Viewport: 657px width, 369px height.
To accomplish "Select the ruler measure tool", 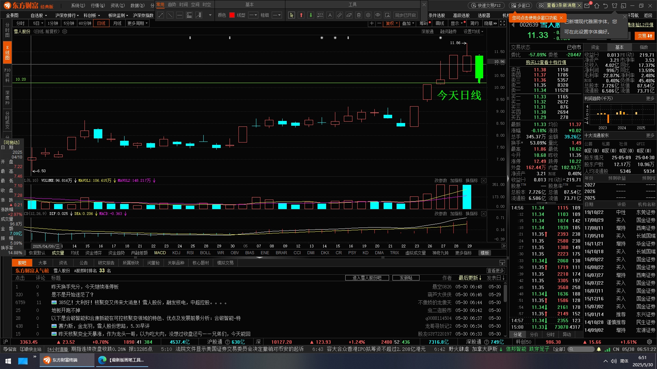I will tap(339, 15).
